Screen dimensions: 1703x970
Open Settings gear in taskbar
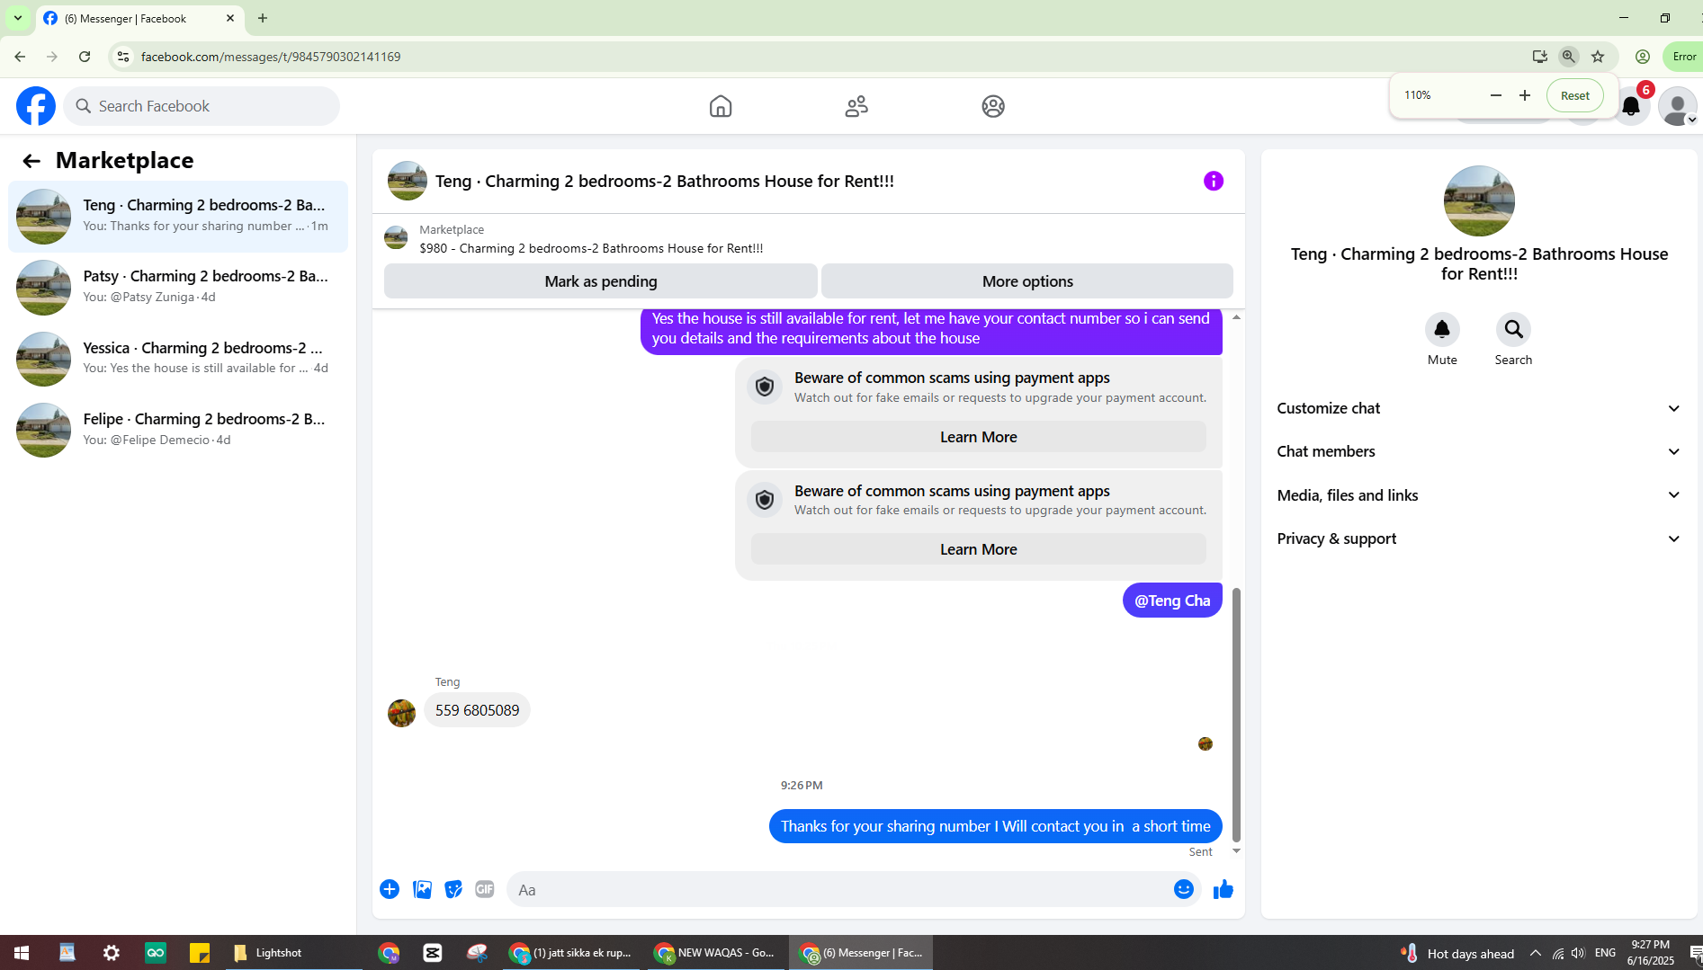(x=112, y=953)
